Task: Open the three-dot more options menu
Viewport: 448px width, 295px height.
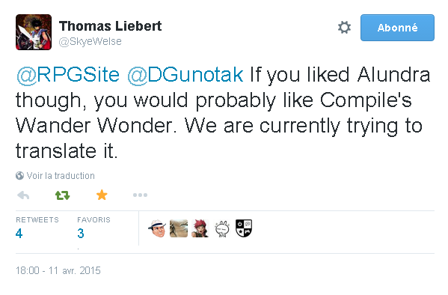Action: (x=140, y=195)
